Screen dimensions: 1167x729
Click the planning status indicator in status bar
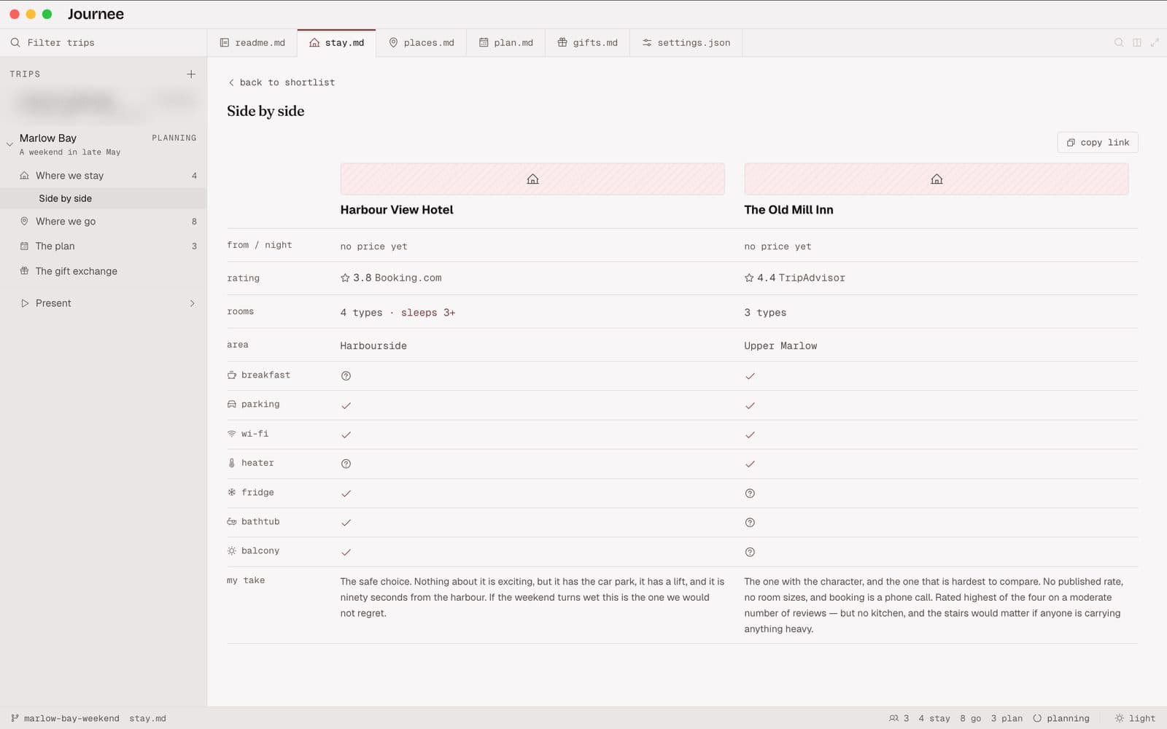point(1061,718)
